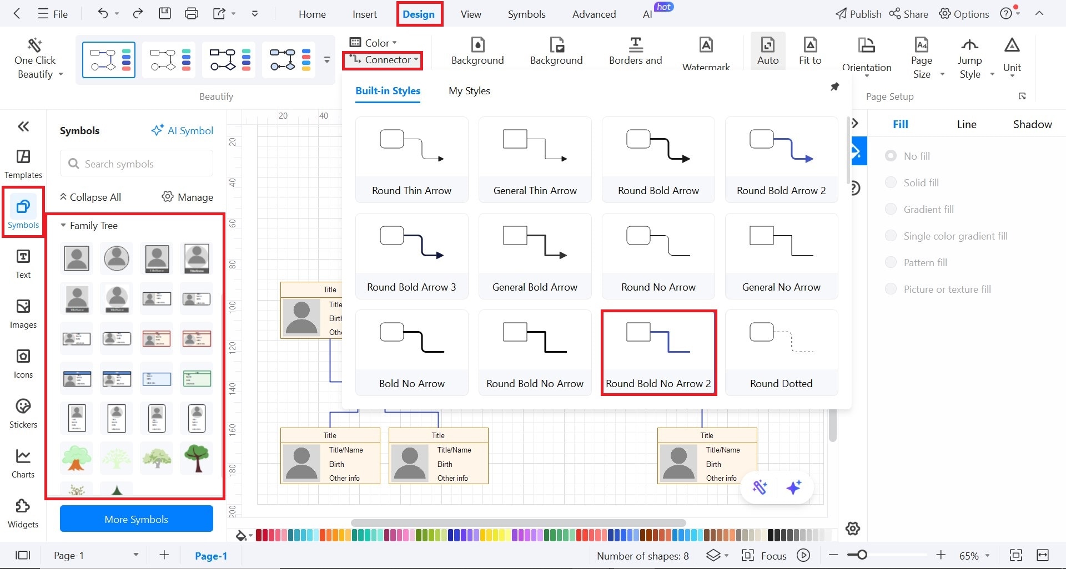Screen dimensions: 1066x569
Task: Click the back arrow at top left
Action: point(17,14)
